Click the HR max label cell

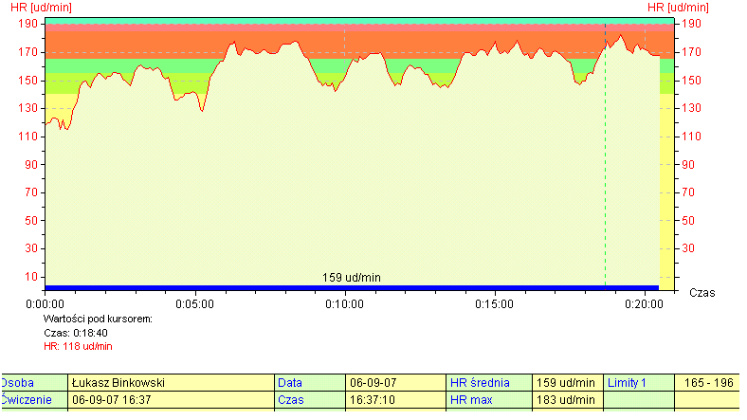(x=489, y=400)
